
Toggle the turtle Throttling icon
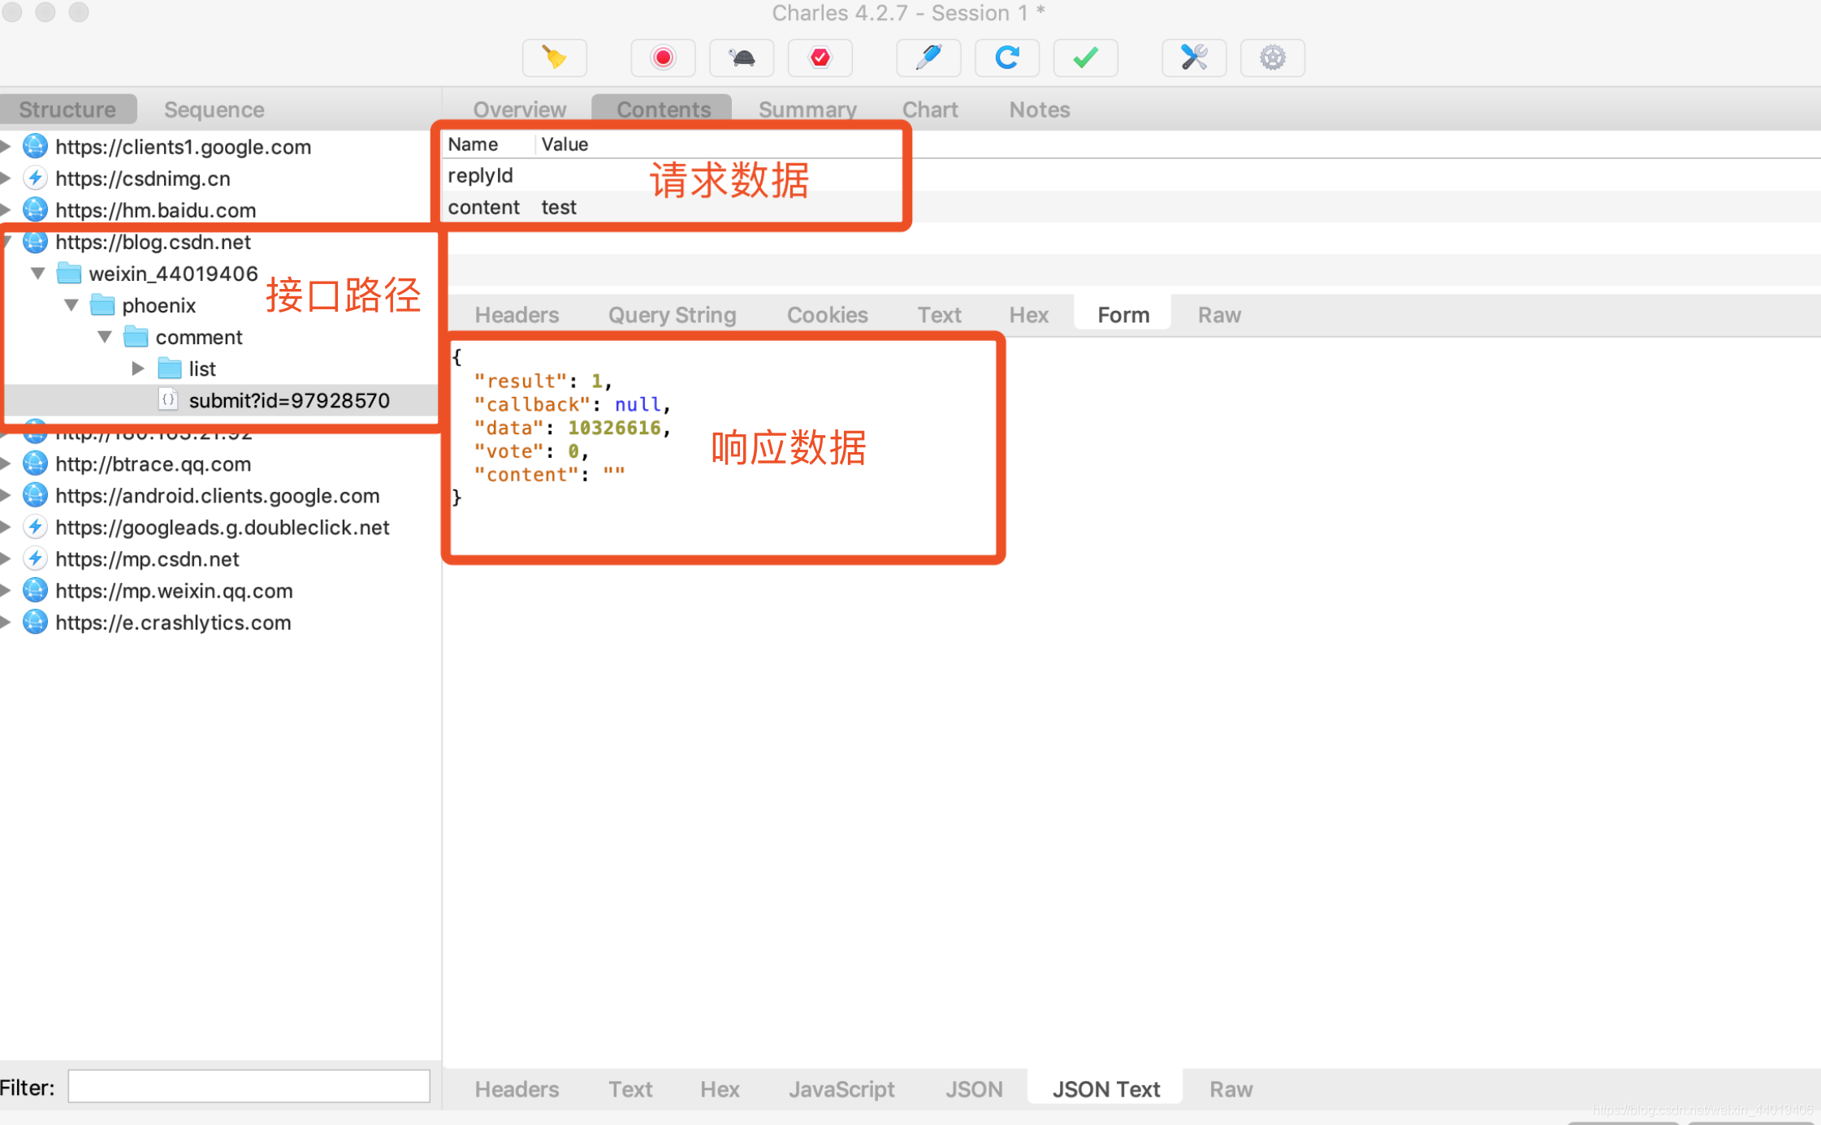(742, 58)
